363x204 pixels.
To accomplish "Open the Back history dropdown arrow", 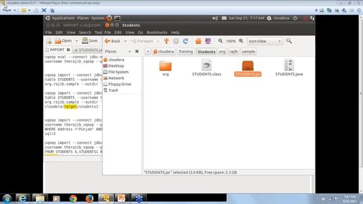I will pyautogui.click(x=125, y=41).
